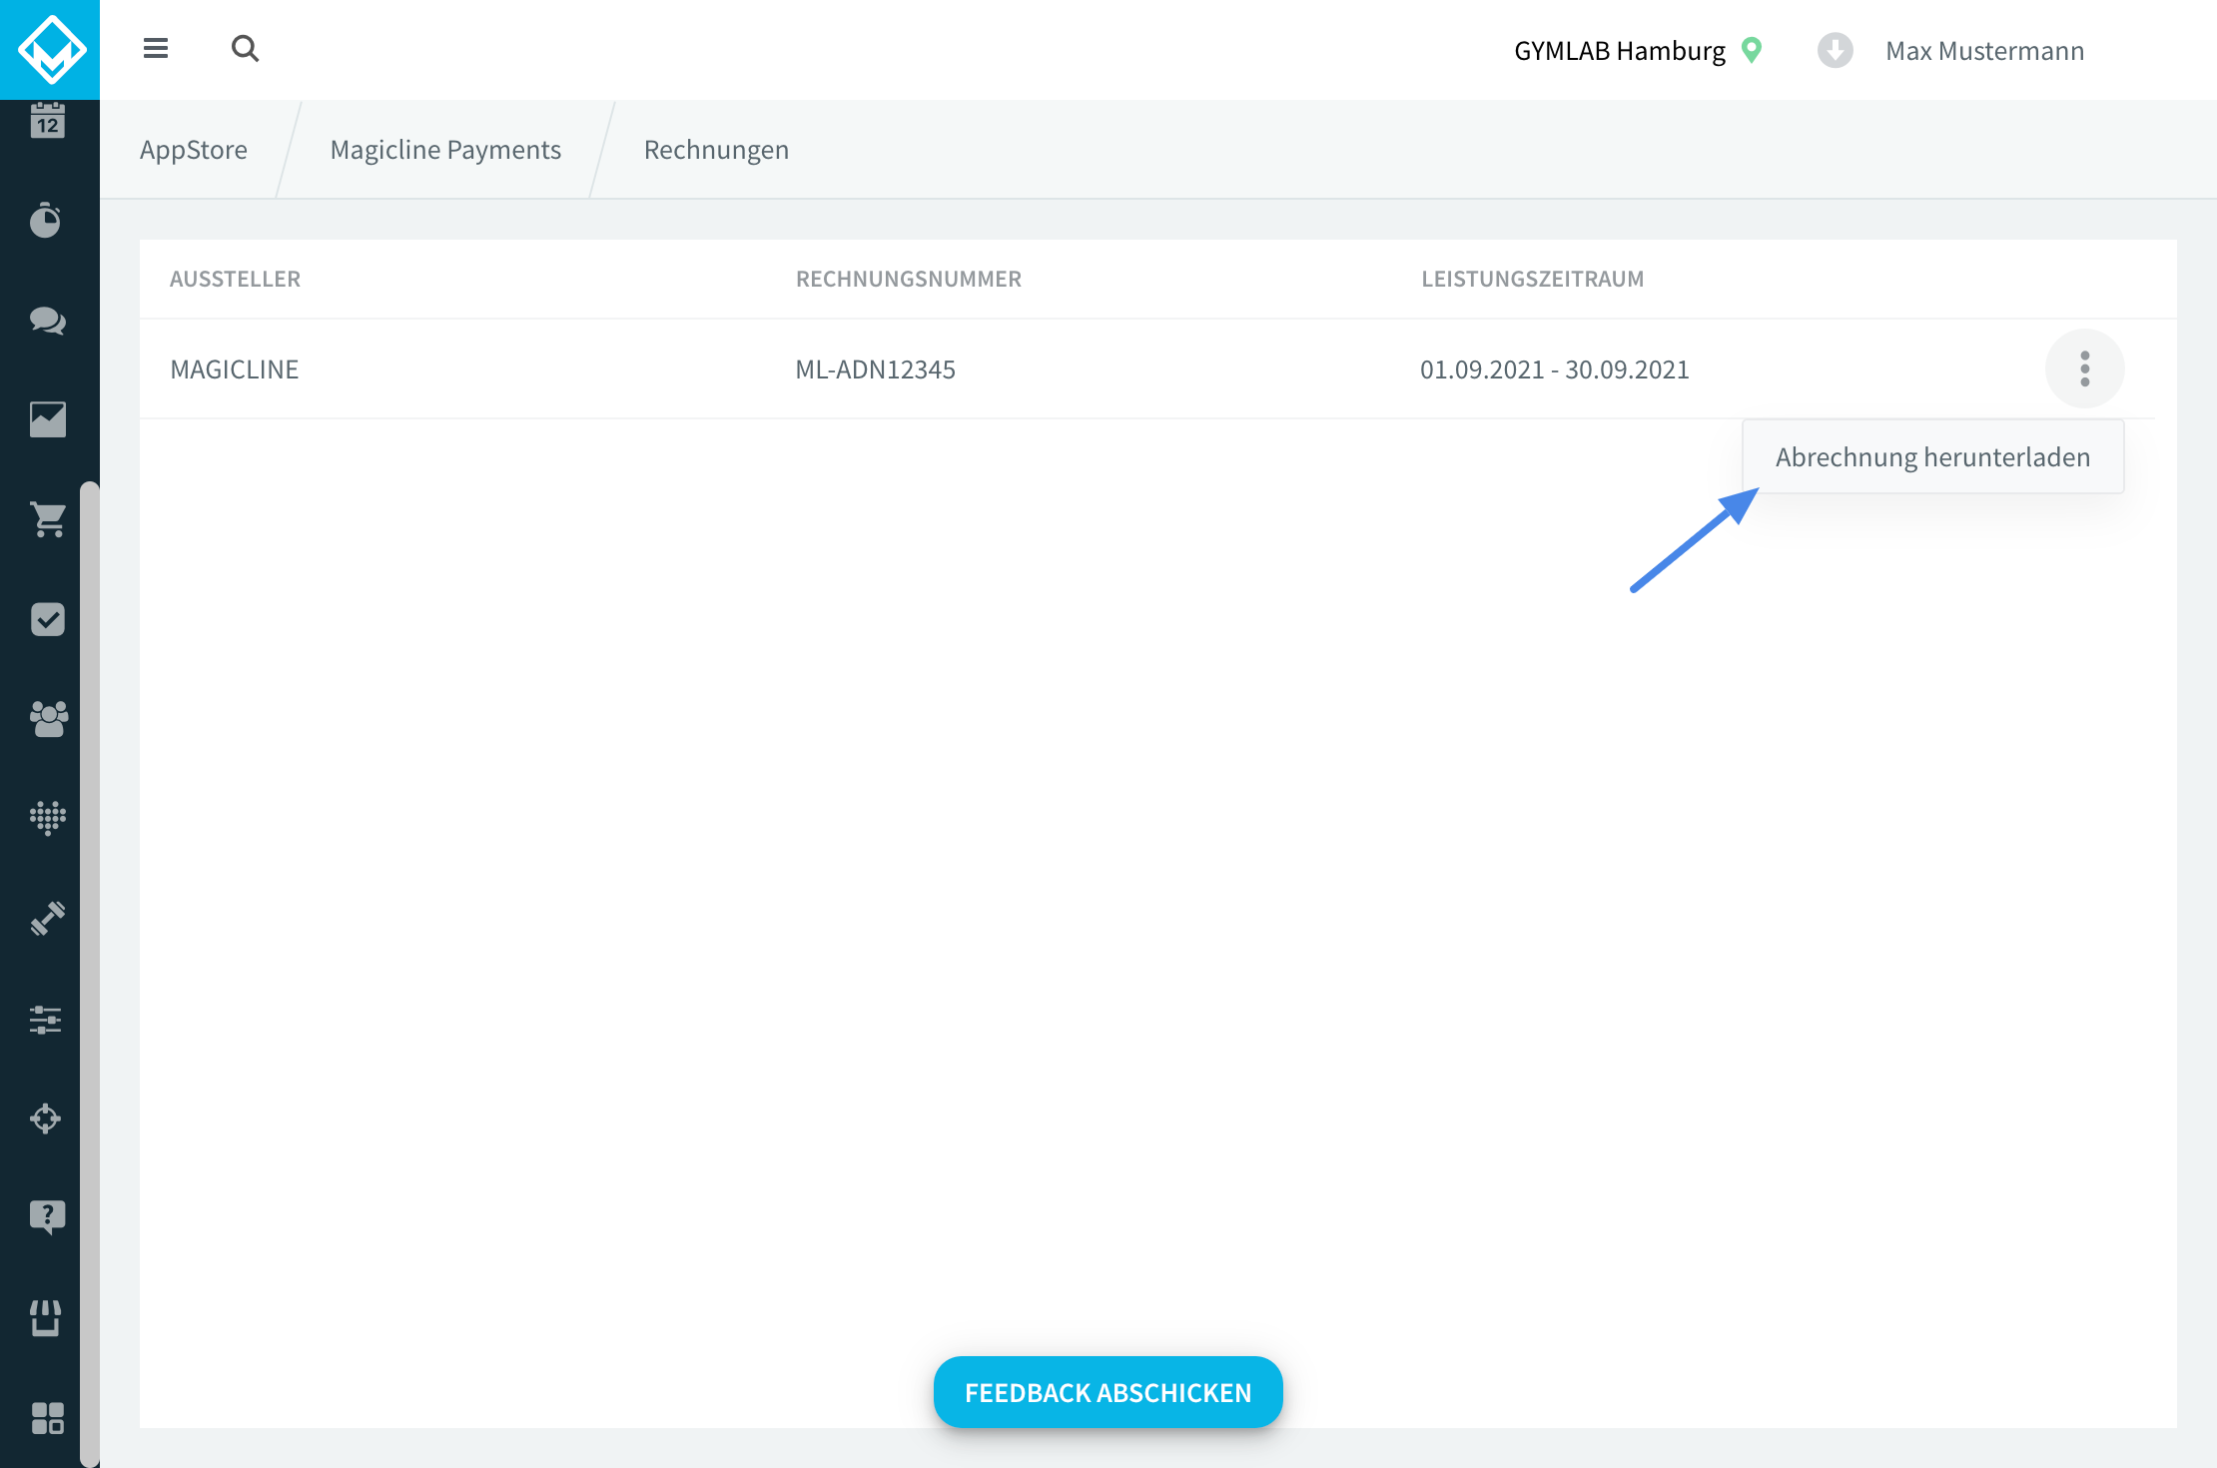Click the Feedback abschicken button
Screen dimensions: 2217x1468
(1108, 1392)
